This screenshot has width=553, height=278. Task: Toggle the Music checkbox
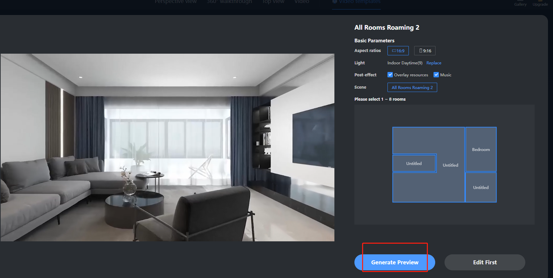coord(436,75)
